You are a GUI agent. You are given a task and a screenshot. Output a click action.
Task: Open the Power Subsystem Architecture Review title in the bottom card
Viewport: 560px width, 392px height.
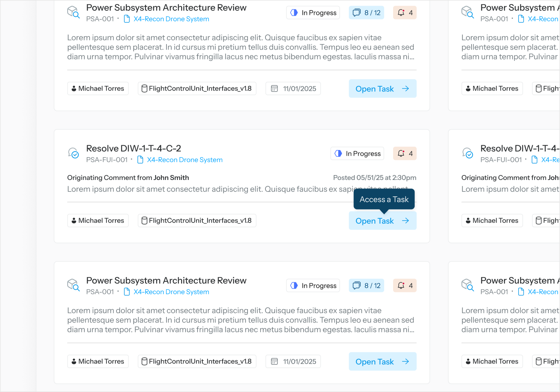coord(166,280)
